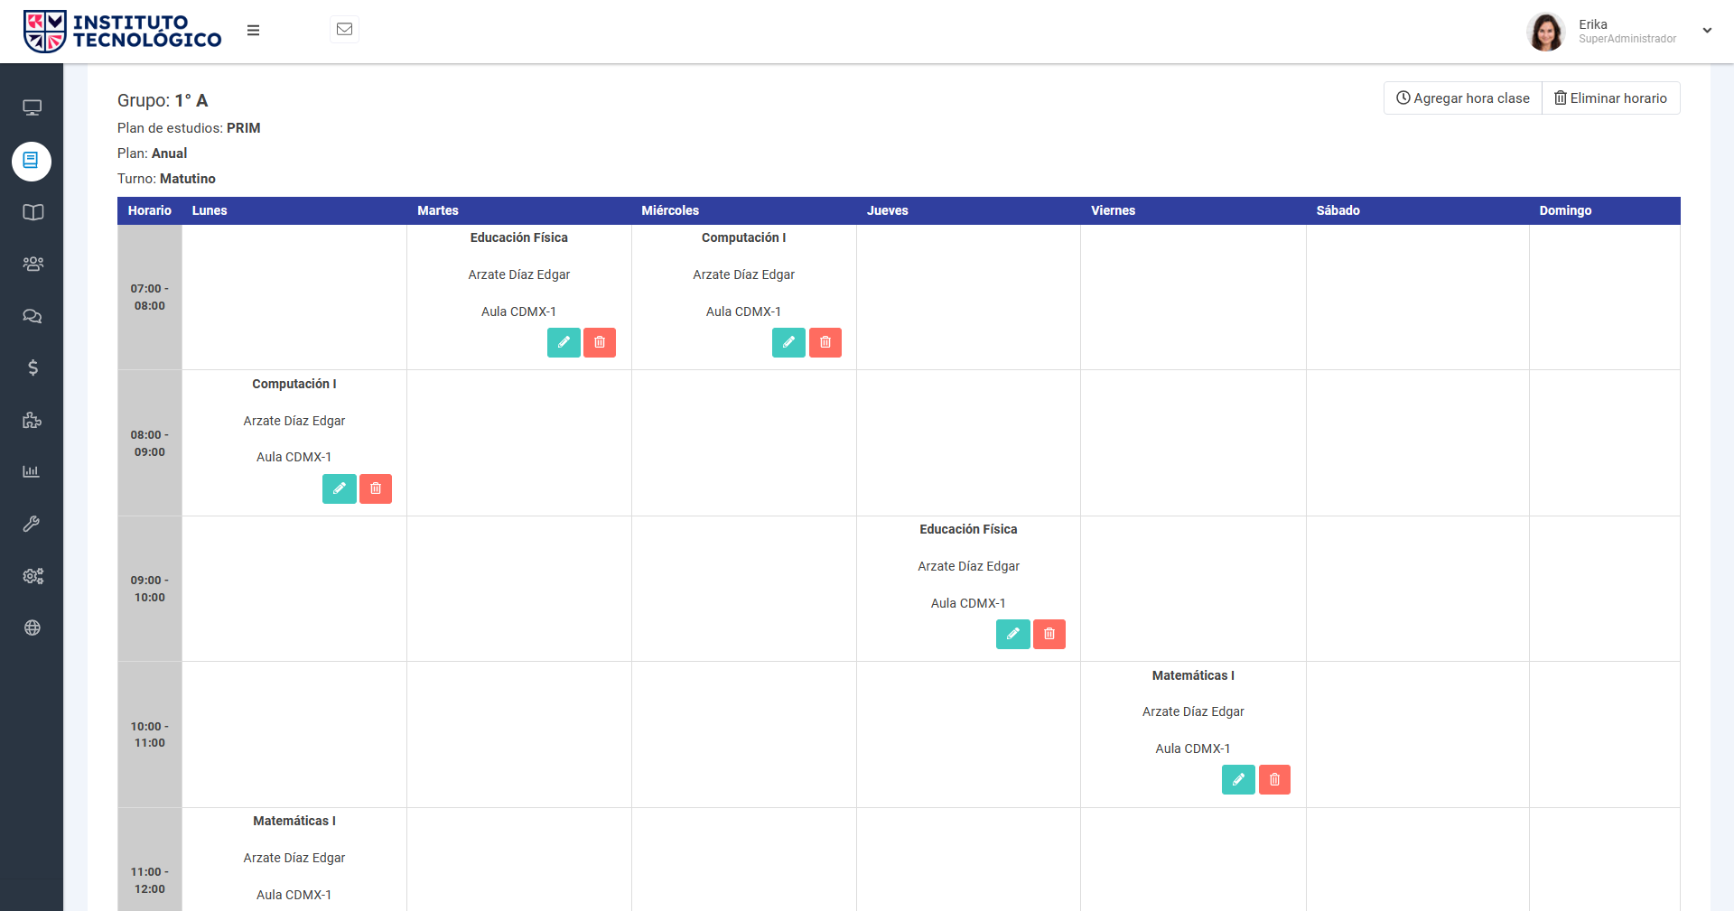
Task: Edit Thursday 09:00 Educación Física class
Action: [x=1013, y=634]
